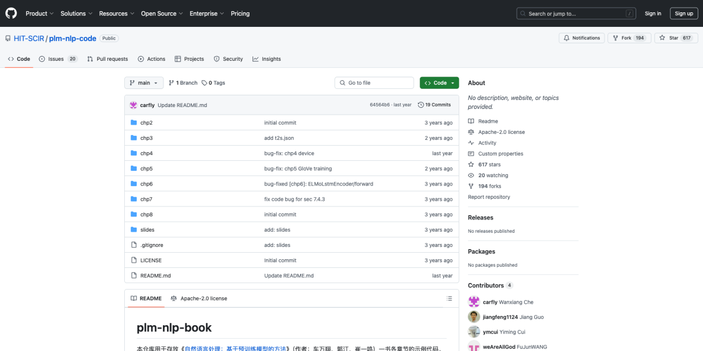Screen dimensions: 703x351
Task: Click the Activity pulse icon in About
Action: point(470,142)
